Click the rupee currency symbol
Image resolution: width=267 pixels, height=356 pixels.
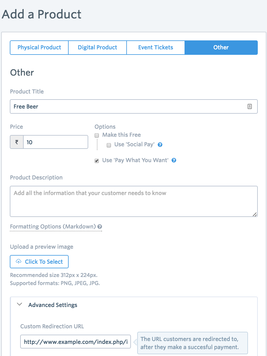pos(17,142)
